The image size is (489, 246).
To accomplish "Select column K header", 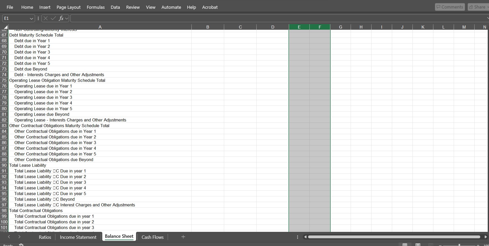I will [423, 27].
